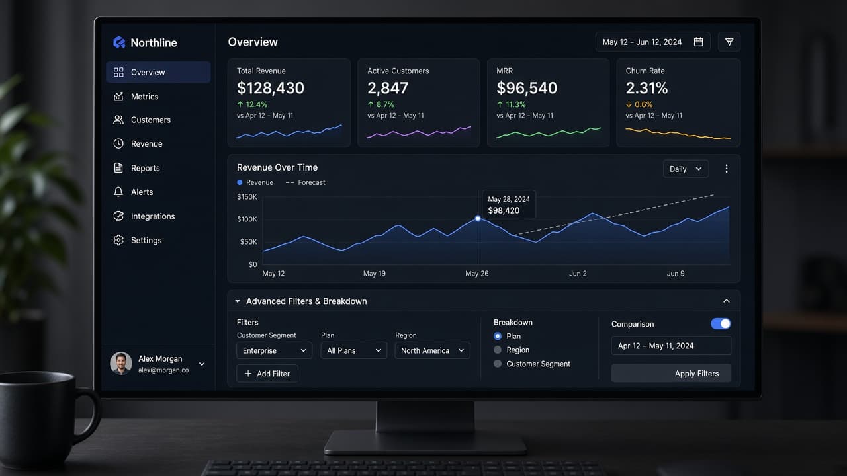The width and height of the screenshot is (847, 476).
Task: Click the plus icon on Add Filter
Action: (248, 374)
